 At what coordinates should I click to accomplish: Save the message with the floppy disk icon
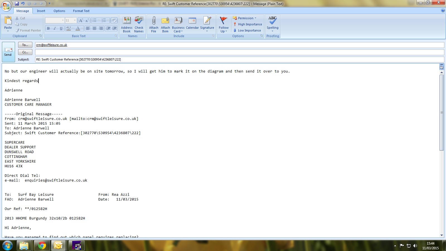[x=17, y=4]
